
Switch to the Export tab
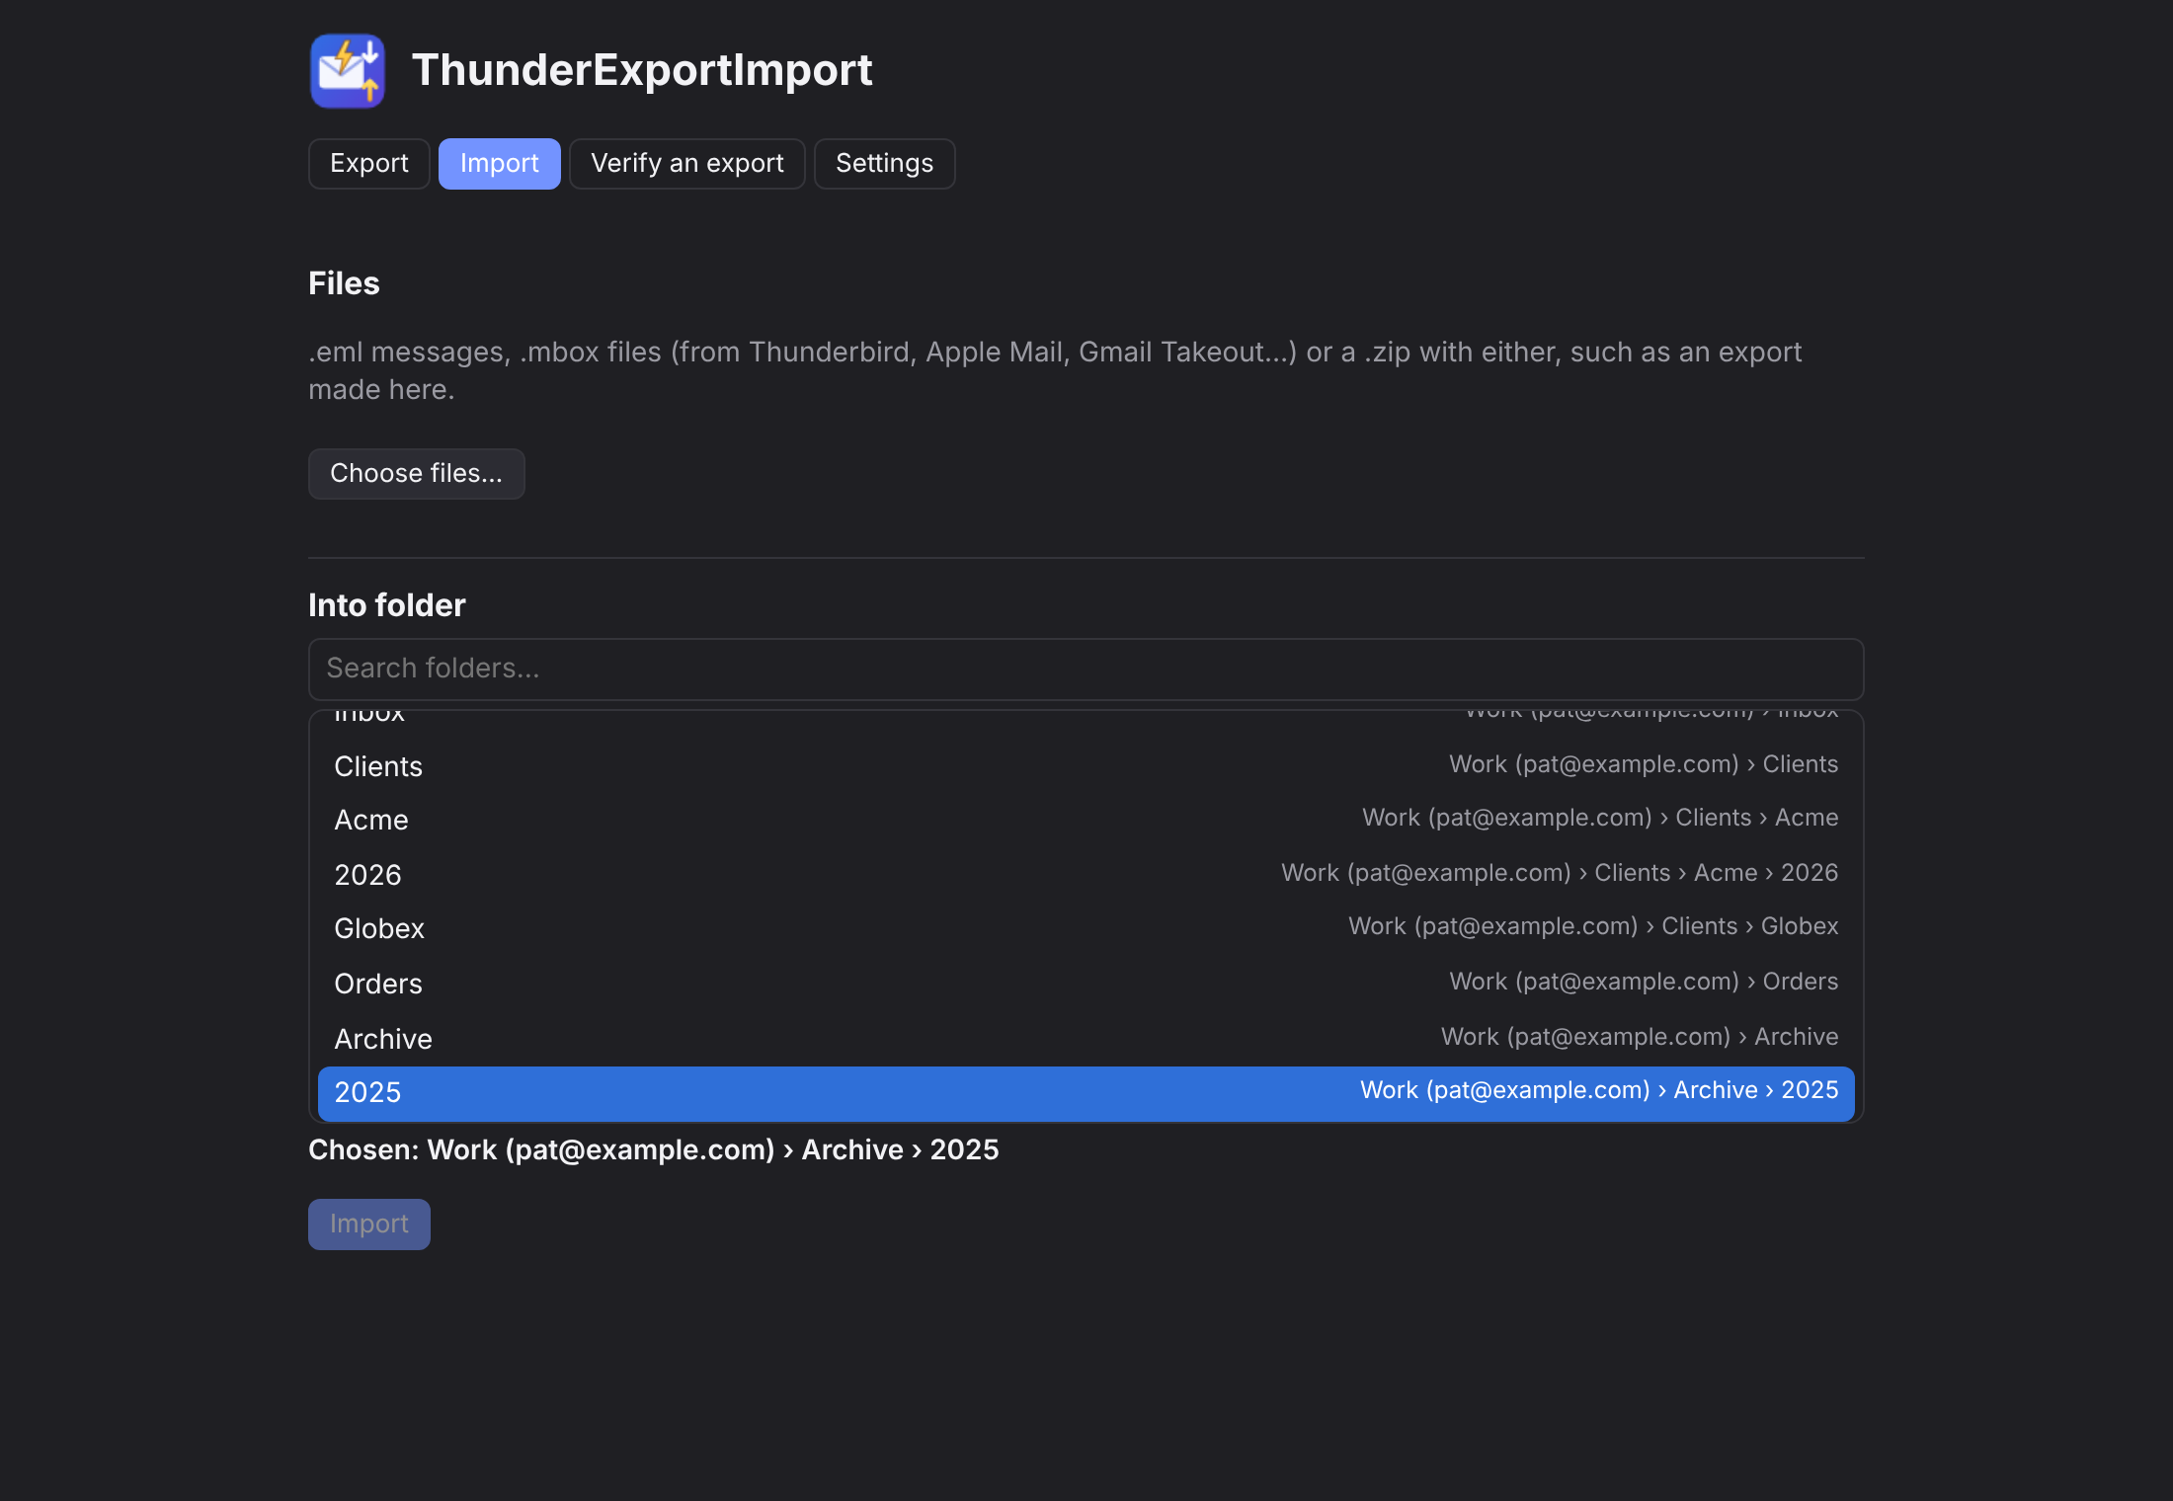pos(369,164)
